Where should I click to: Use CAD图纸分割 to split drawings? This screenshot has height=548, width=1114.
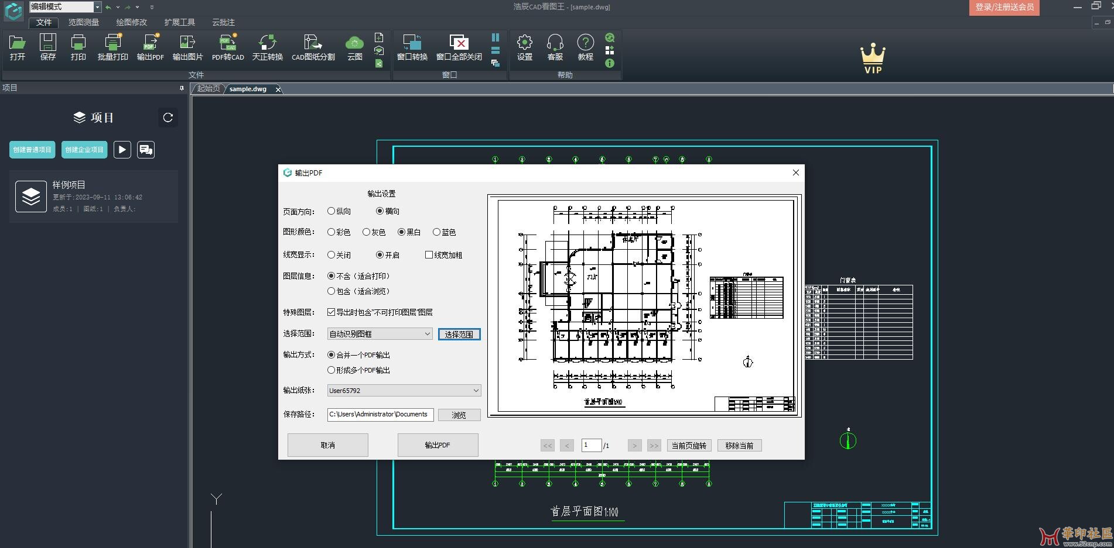coord(313,48)
